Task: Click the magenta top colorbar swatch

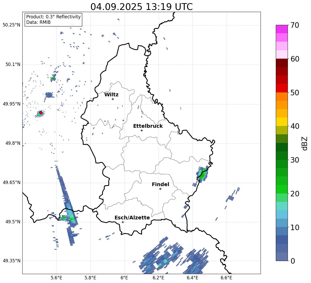Action: (282, 29)
